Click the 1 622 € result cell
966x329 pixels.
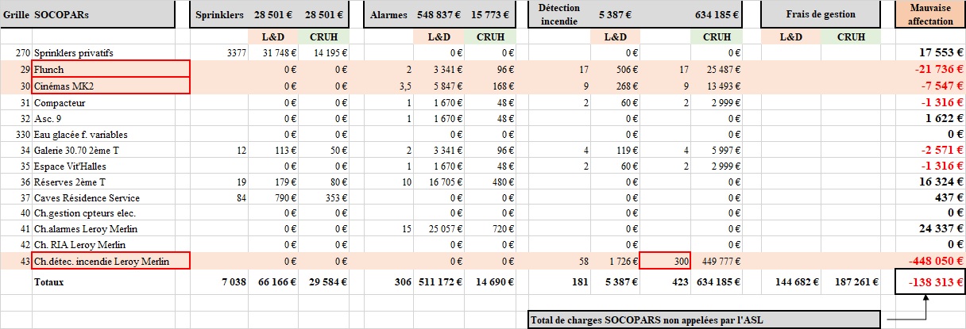[x=930, y=120]
